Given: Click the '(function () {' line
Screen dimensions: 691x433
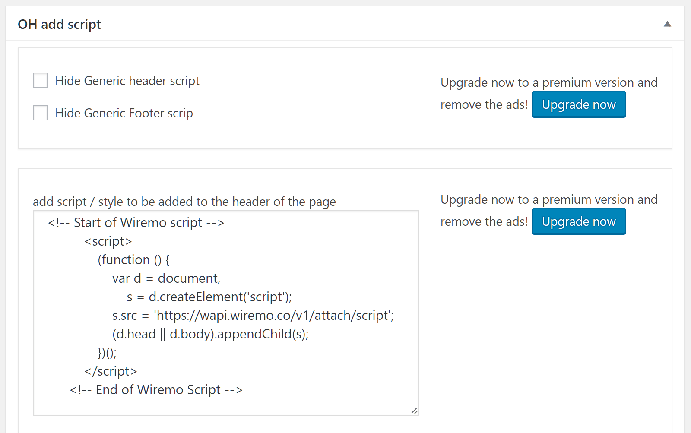Looking at the screenshot, I should (133, 260).
